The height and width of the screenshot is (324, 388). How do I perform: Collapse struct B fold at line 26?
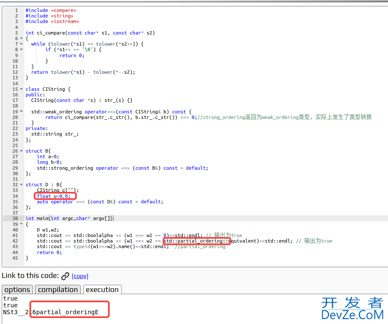21,151
